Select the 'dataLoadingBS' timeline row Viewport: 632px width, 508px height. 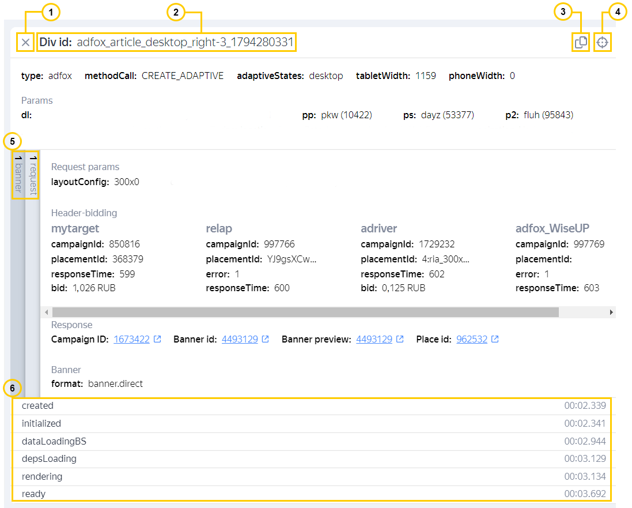tap(311, 442)
